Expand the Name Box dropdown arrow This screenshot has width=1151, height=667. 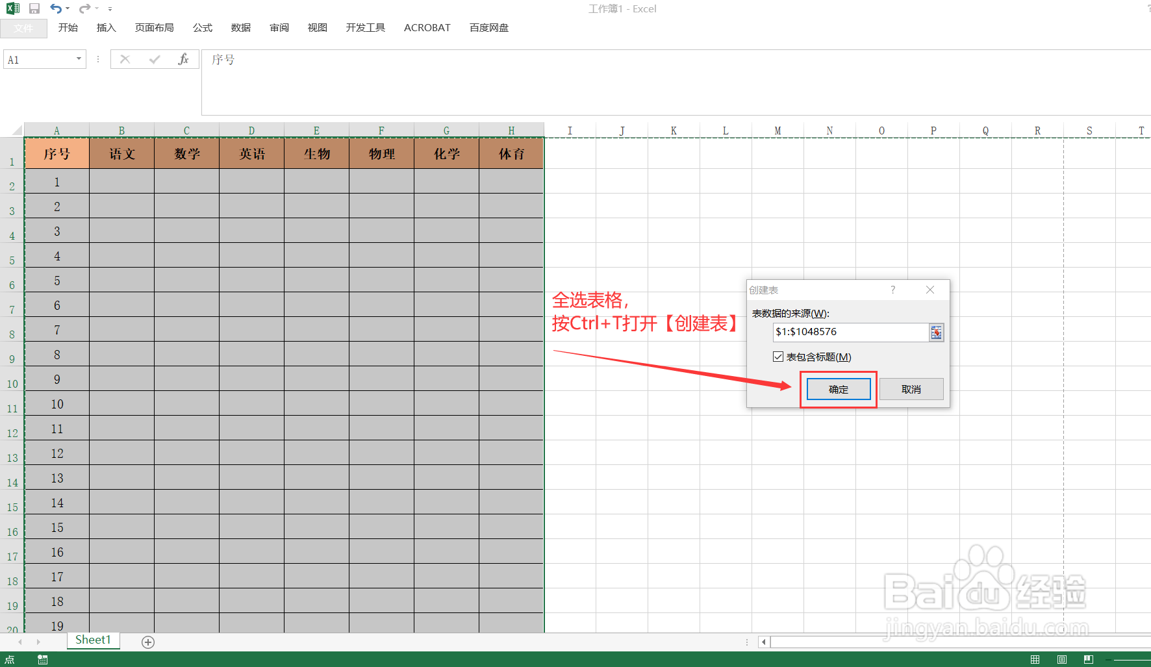79,59
